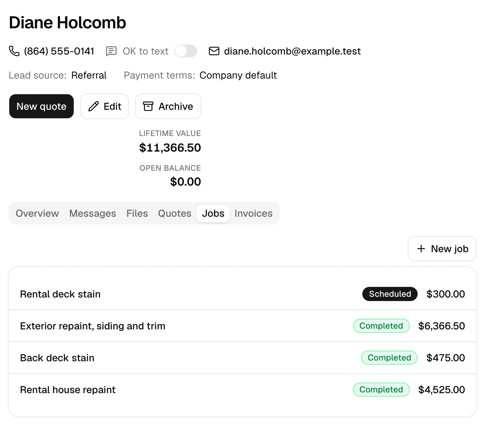485x425 pixels.
Task: Open the Messages tab
Action: [93, 213]
